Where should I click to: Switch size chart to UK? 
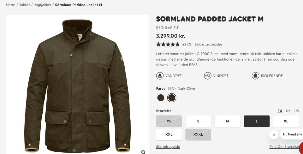pyautogui.click(x=288, y=111)
